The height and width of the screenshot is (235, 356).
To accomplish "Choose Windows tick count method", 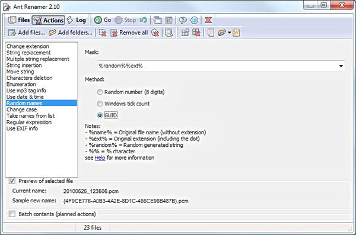I will coord(123,104).
